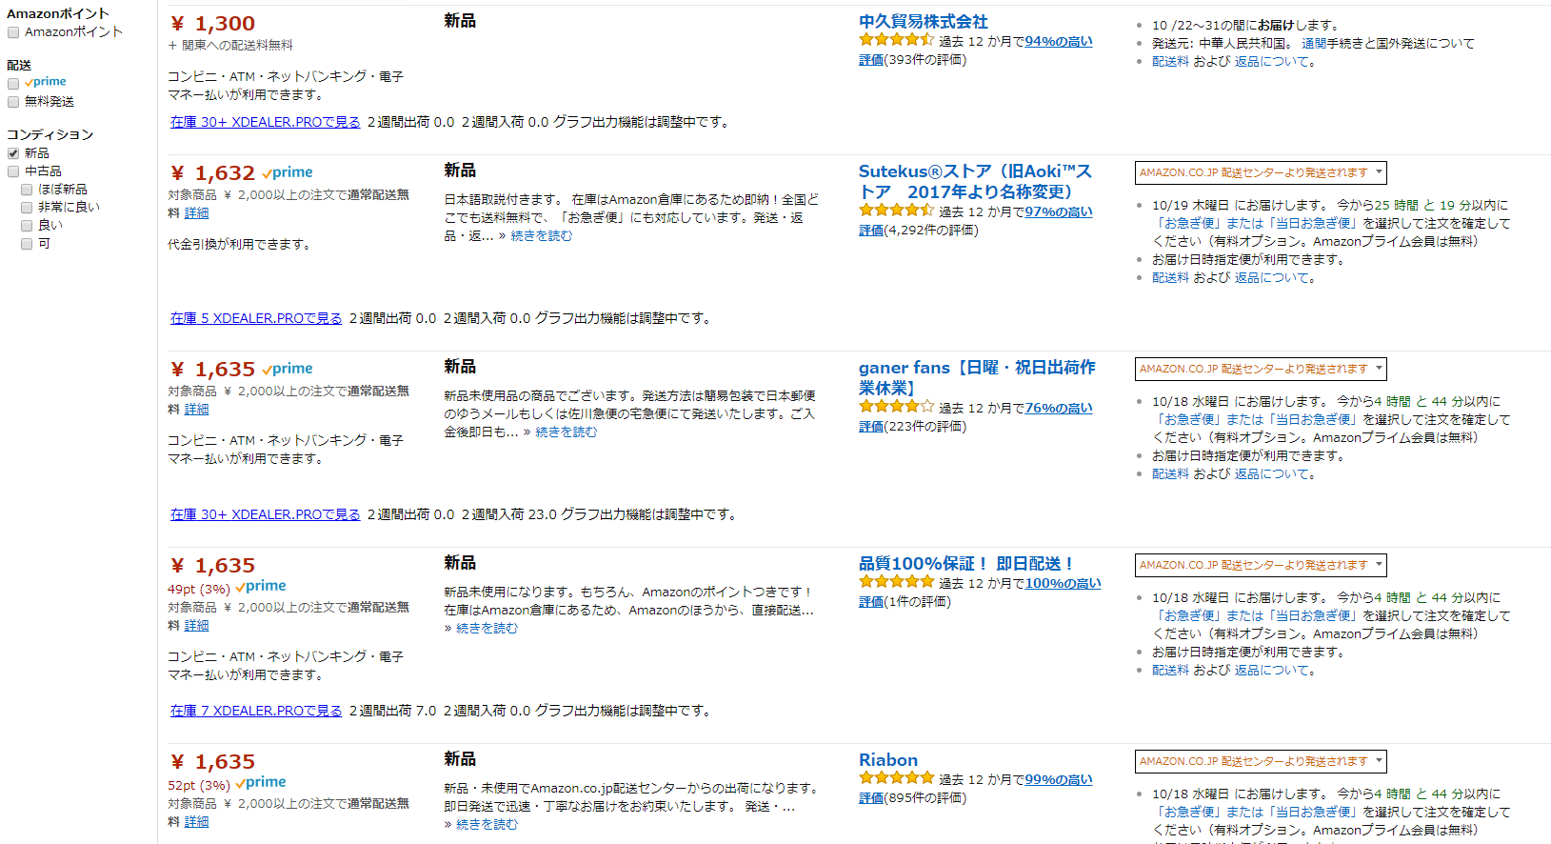The height and width of the screenshot is (844, 1551).
Task: Click the star rating for the ganer fans seller
Action: pyautogui.click(x=896, y=407)
